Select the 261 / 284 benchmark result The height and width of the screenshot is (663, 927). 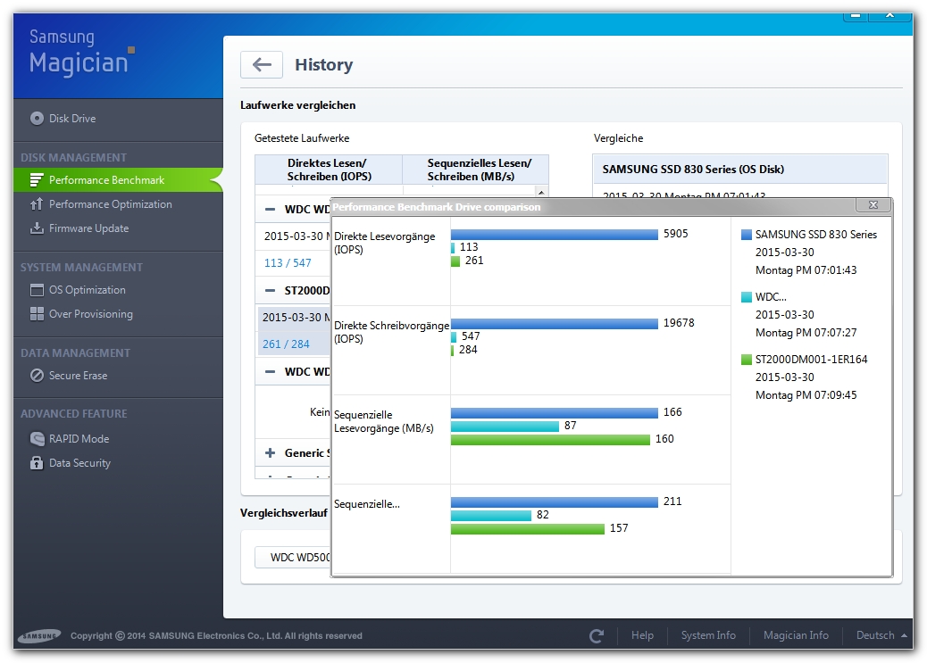coord(286,344)
